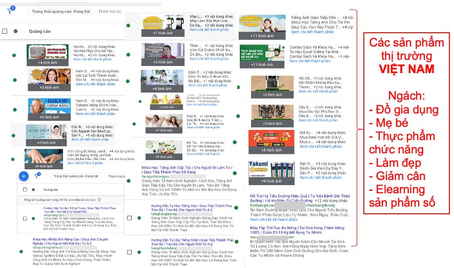The image size is (454, 268).
Task: Open the English course thumbnail with +11 hình ảnh
Action: pos(262,28)
